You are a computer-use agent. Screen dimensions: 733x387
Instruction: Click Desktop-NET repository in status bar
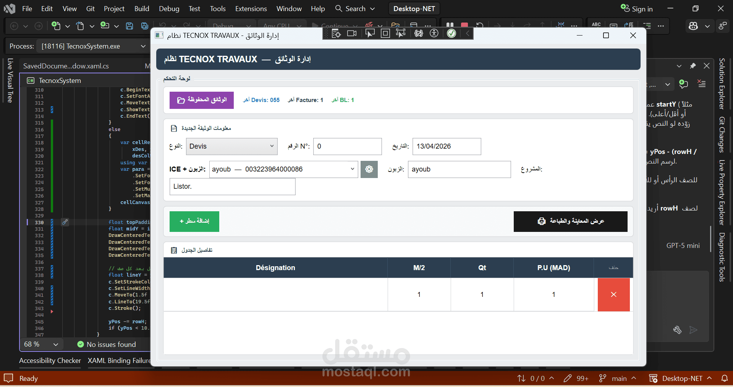(x=681, y=379)
